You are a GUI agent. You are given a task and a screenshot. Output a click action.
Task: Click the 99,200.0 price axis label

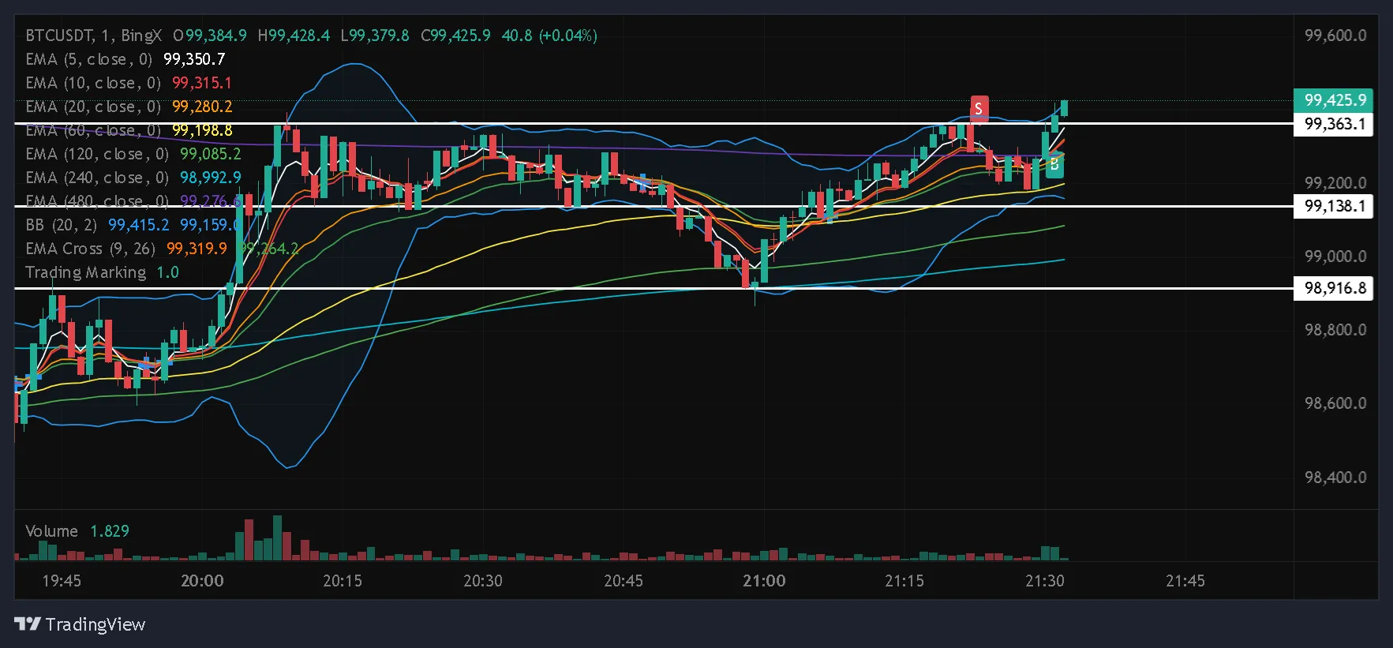[1335, 183]
